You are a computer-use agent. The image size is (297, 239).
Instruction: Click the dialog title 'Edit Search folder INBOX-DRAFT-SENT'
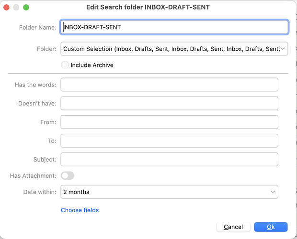coord(148,8)
